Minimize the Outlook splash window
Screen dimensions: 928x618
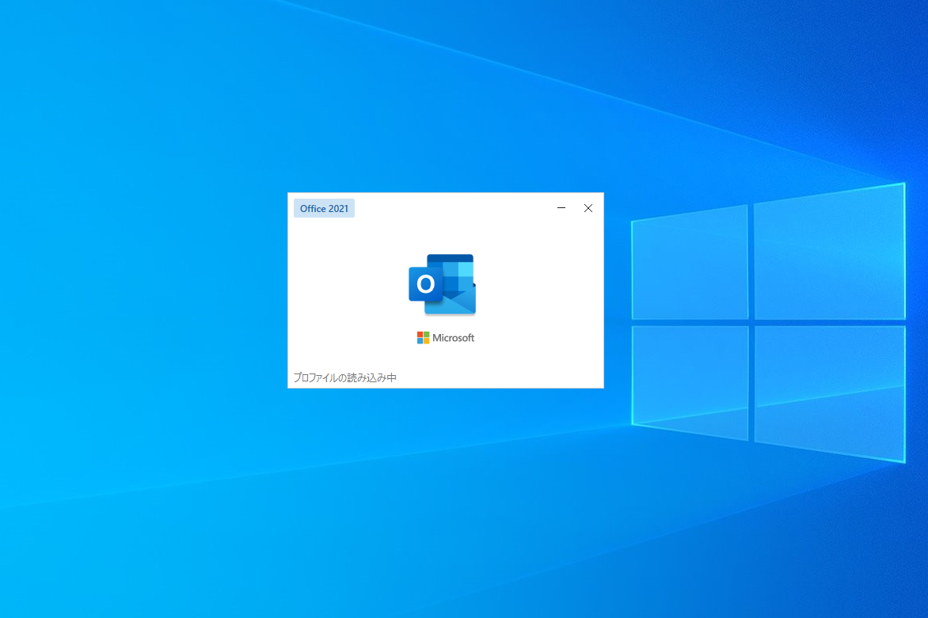point(561,208)
